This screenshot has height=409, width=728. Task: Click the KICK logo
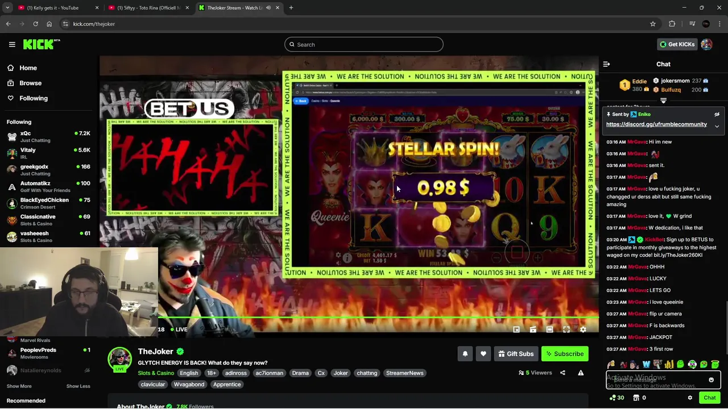click(42, 44)
